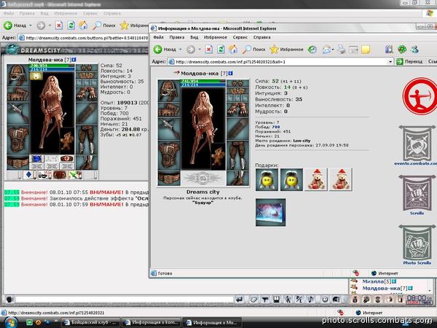This screenshot has height=328, width=437.
Task: Click the first smiley gift in Подарки
Action: click(x=267, y=180)
